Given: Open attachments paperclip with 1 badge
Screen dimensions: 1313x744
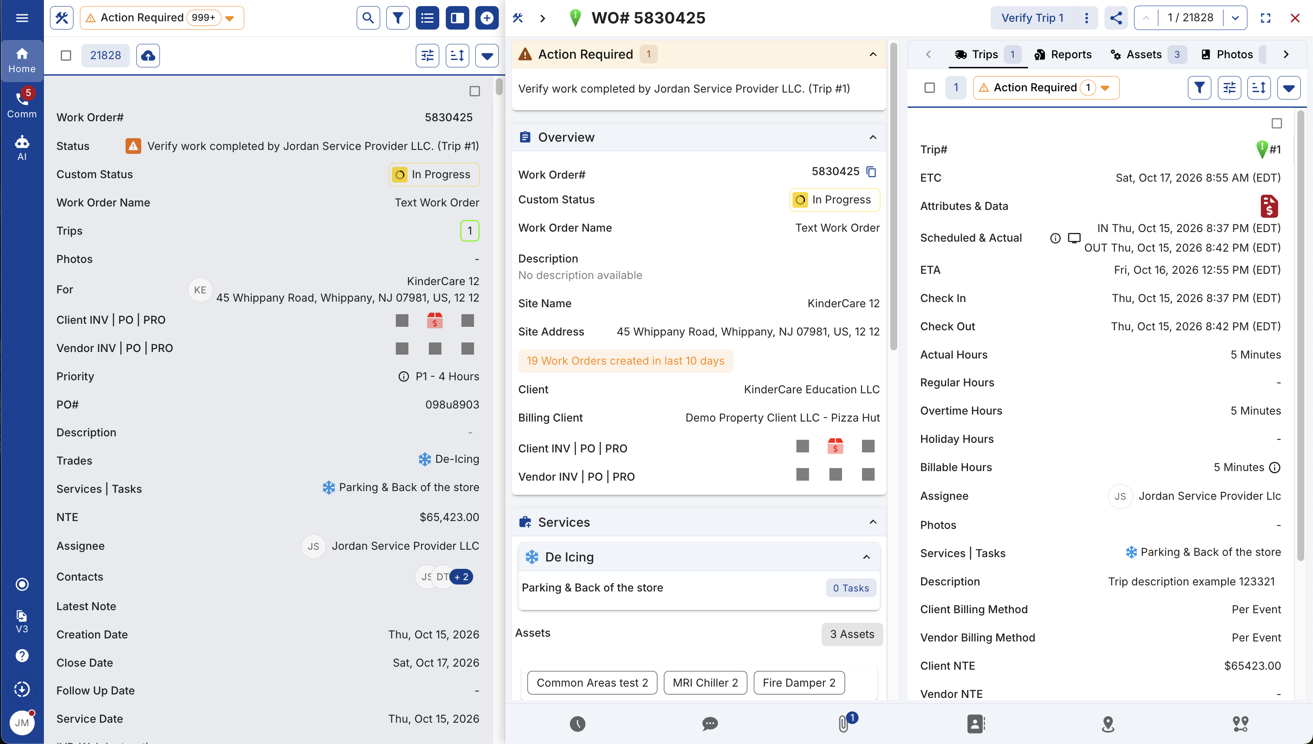Looking at the screenshot, I should (x=844, y=723).
